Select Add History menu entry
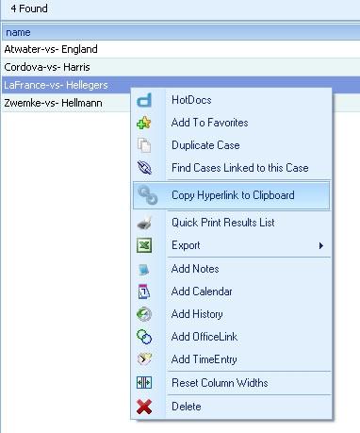This screenshot has height=433, width=360. (x=232, y=314)
